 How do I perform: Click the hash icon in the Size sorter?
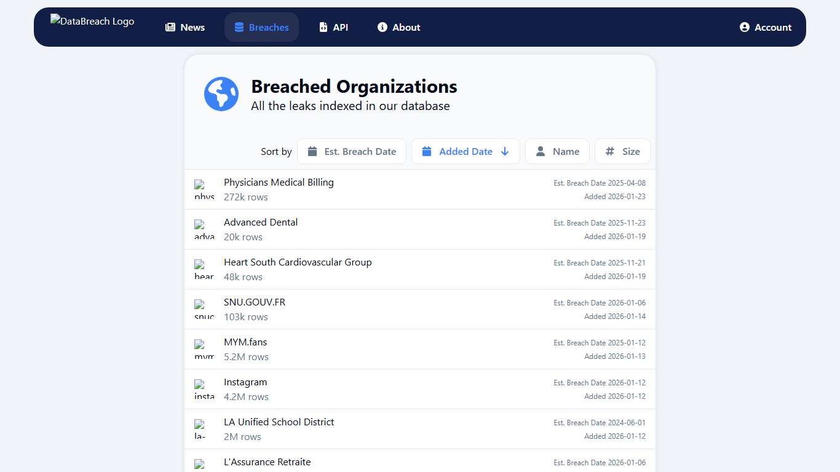tap(609, 151)
